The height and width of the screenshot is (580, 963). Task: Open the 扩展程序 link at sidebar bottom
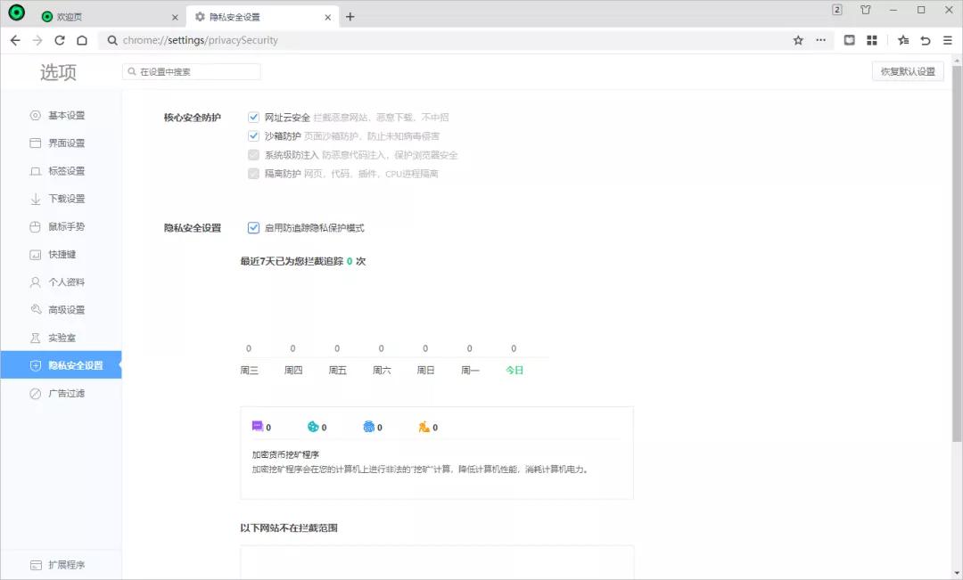point(61,564)
